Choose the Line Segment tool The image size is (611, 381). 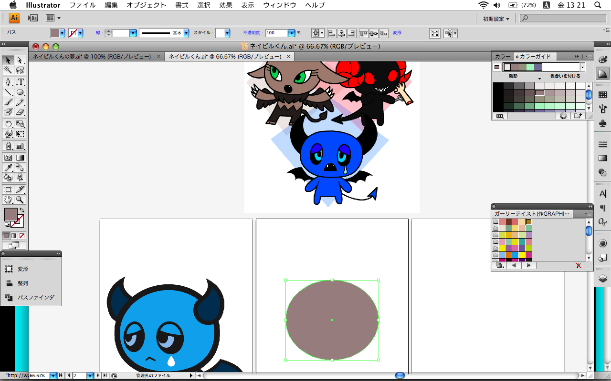(8, 92)
